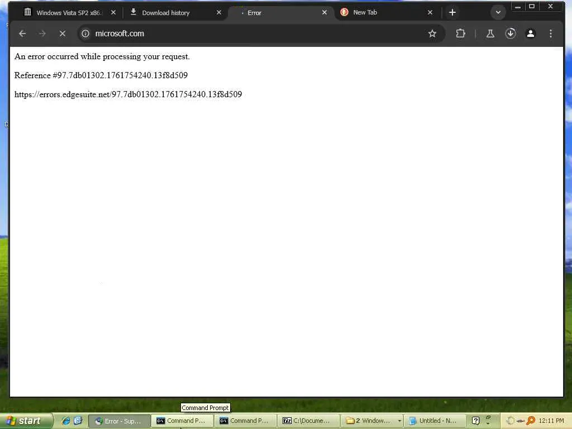The height and width of the screenshot is (429, 572).
Task: Click the help question mark tray icon
Action: point(475,421)
